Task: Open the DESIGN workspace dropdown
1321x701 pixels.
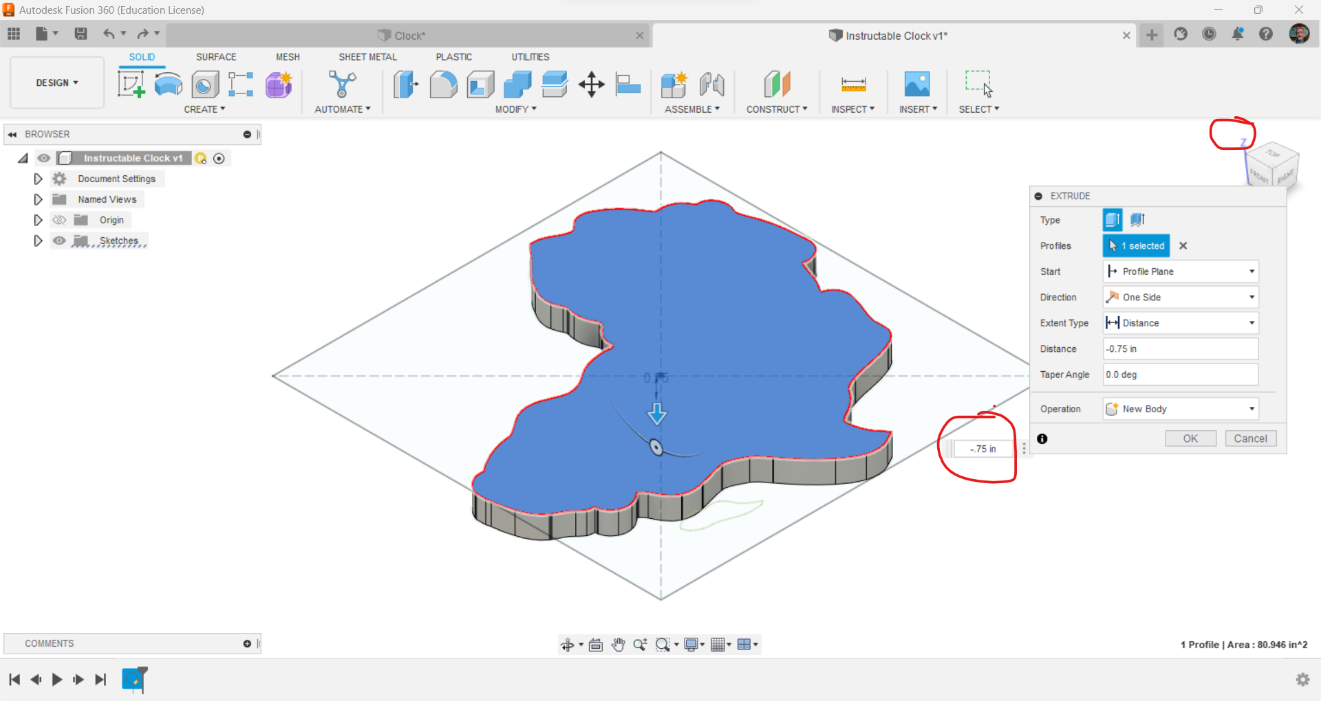Action: [x=57, y=82]
